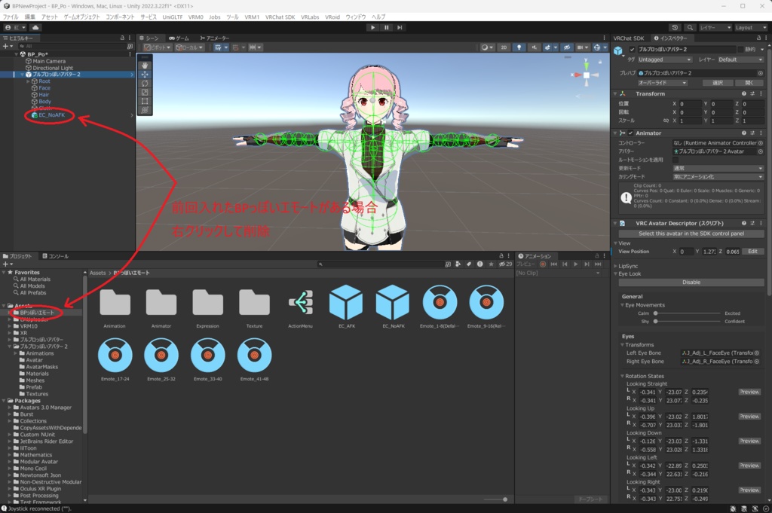The width and height of the screenshot is (772, 513).
Task: Set the View Position X field value
Action: point(686,252)
